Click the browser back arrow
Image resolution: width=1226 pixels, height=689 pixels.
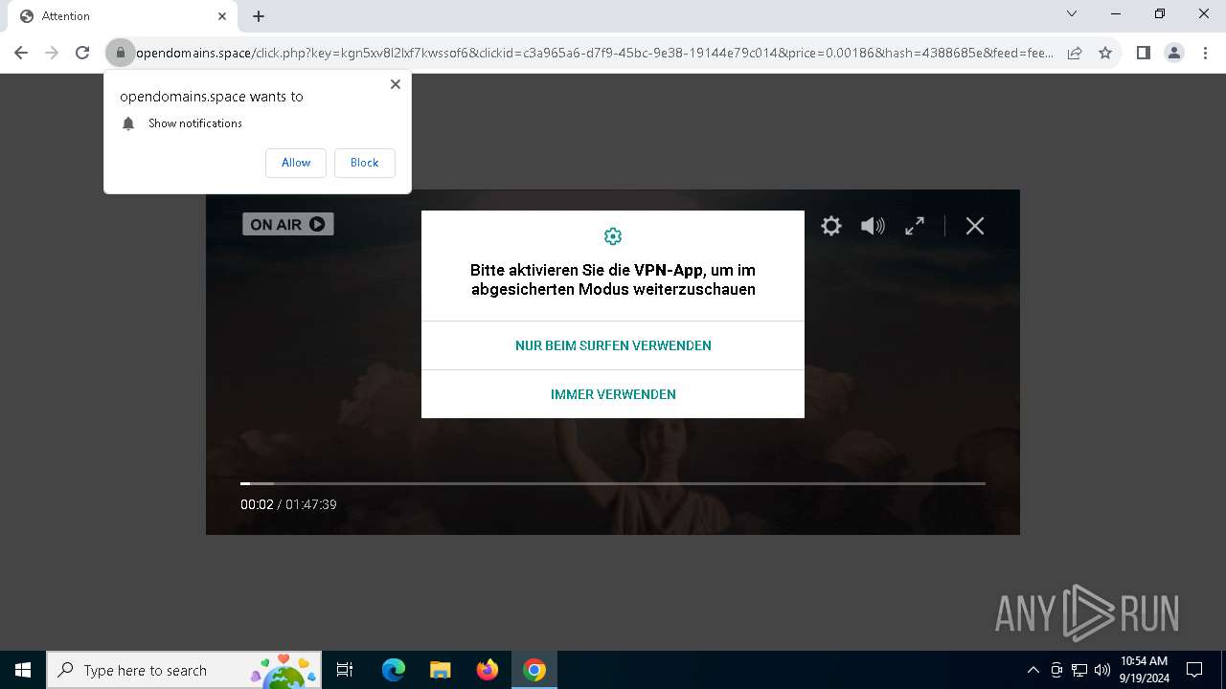coord(21,53)
